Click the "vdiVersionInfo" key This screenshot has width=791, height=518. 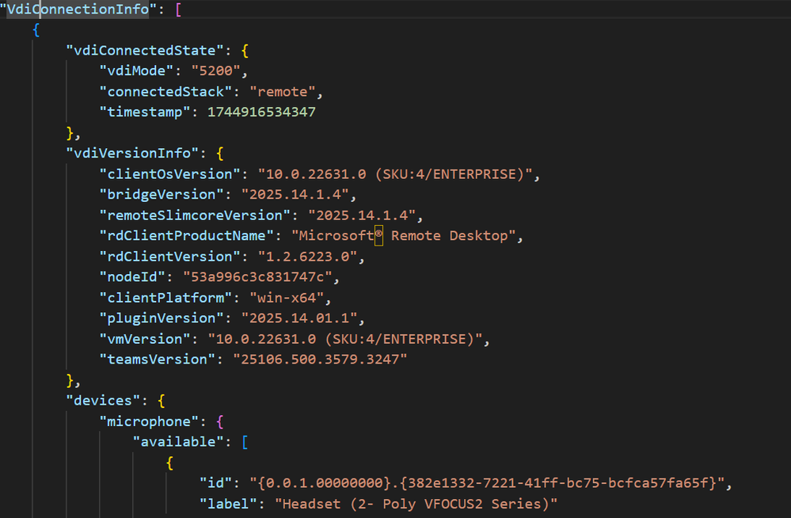132,154
